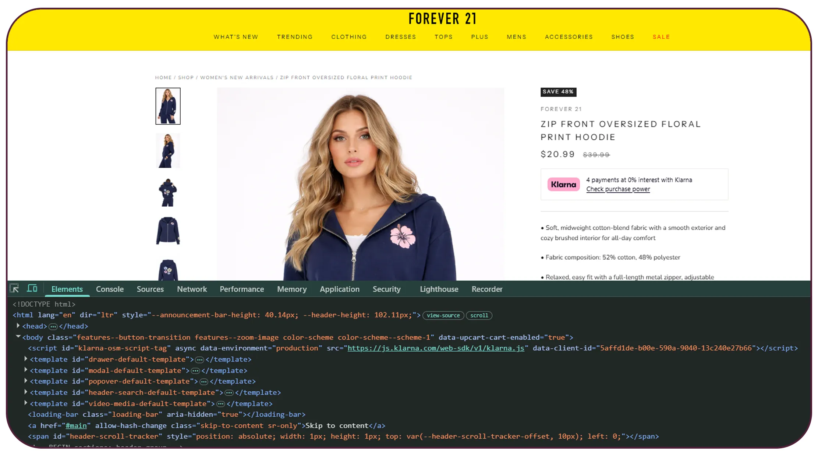Click the scroll badge on html
This screenshot has width=818, height=456.
tap(479, 316)
